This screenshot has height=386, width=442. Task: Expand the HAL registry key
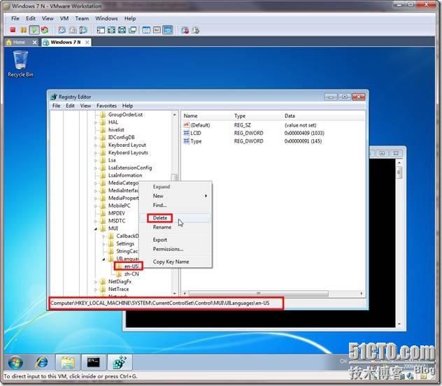coord(96,122)
